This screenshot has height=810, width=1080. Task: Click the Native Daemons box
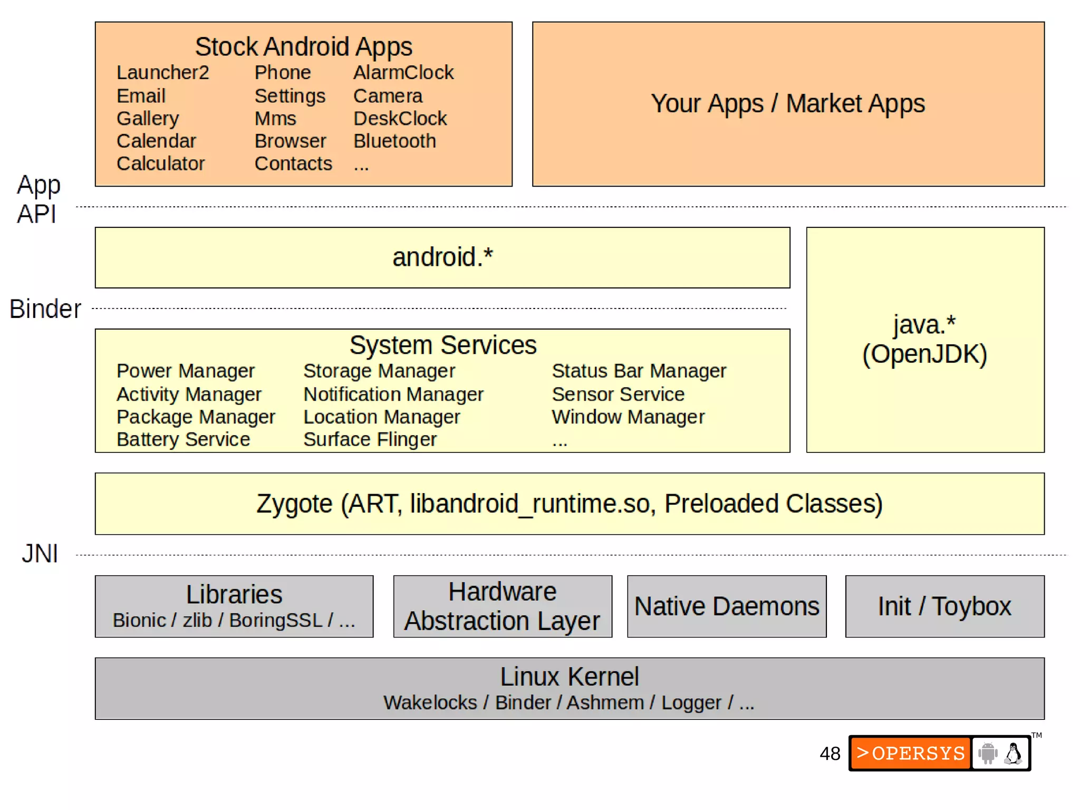tap(726, 606)
